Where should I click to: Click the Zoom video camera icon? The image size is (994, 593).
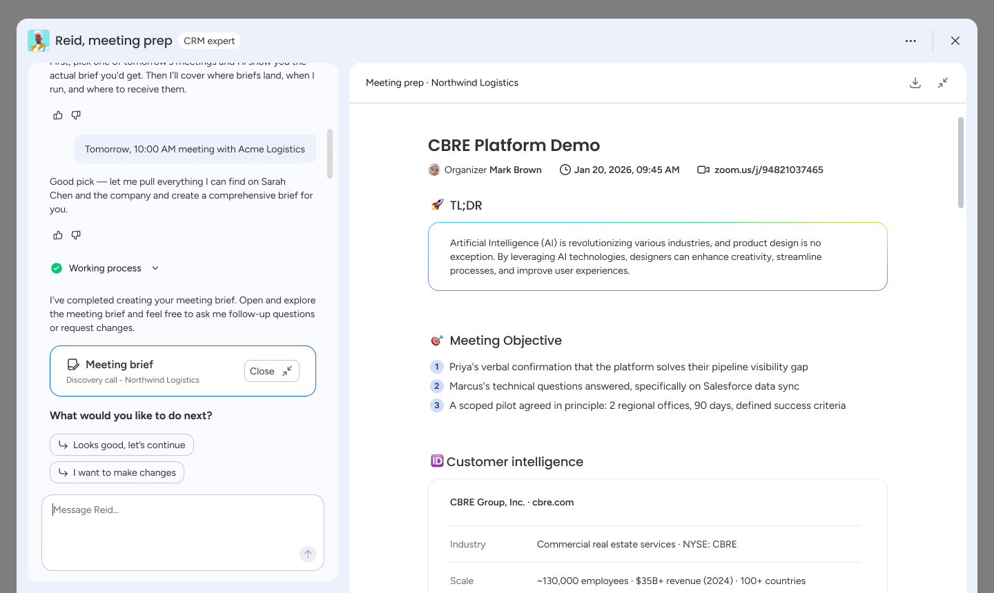click(x=703, y=170)
